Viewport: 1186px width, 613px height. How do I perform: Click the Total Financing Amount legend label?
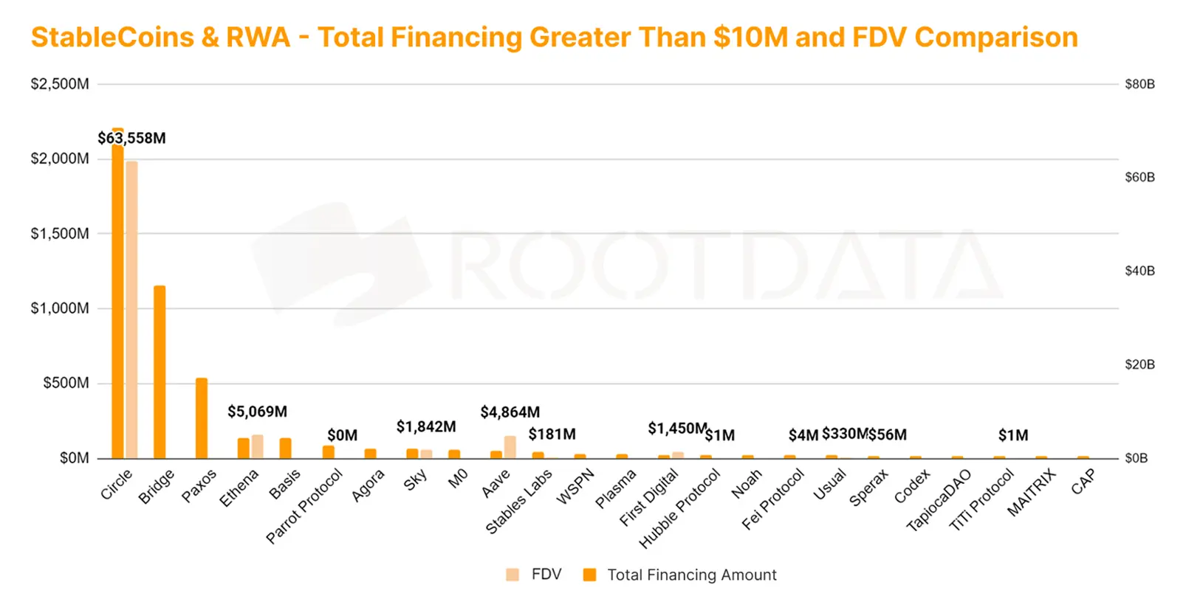click(691, 575)
